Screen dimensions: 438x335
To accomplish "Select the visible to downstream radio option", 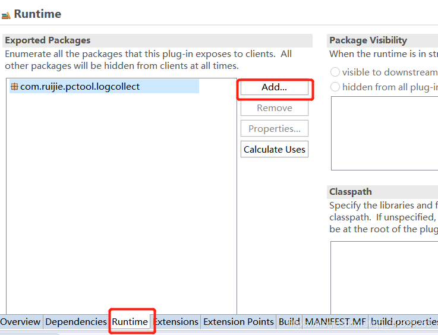I will coord(335,72).
